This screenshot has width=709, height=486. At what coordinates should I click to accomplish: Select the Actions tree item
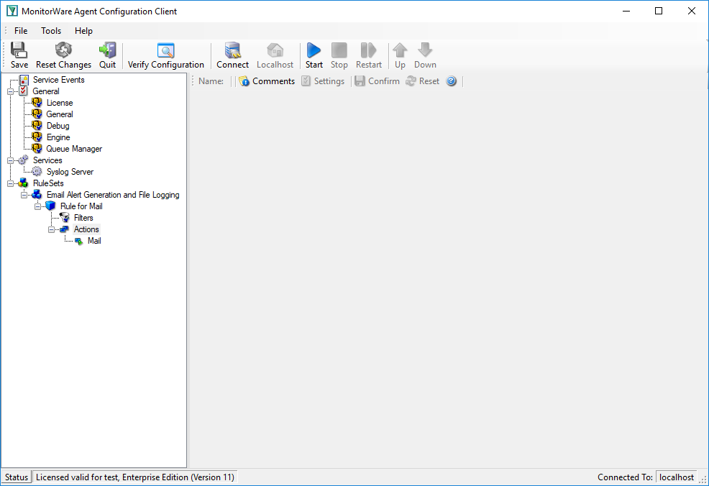coord(86,229)
